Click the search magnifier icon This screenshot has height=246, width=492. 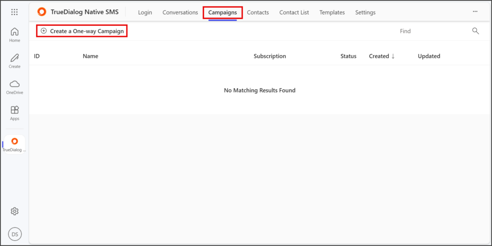click(x=476, y=31)
